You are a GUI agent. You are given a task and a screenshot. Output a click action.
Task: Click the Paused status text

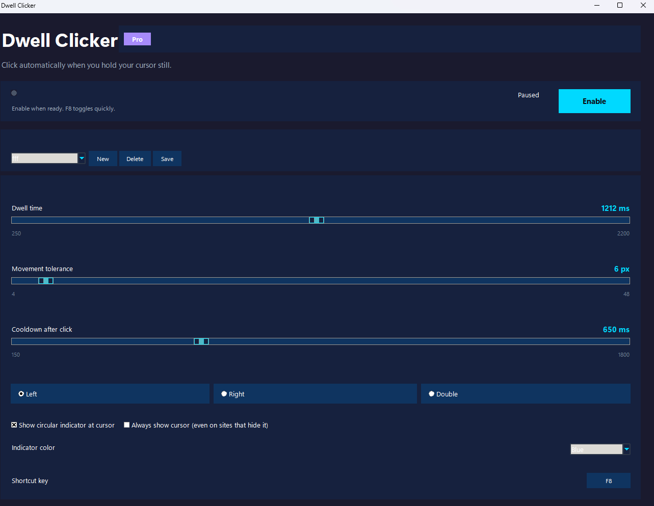[x=529, y=95]
